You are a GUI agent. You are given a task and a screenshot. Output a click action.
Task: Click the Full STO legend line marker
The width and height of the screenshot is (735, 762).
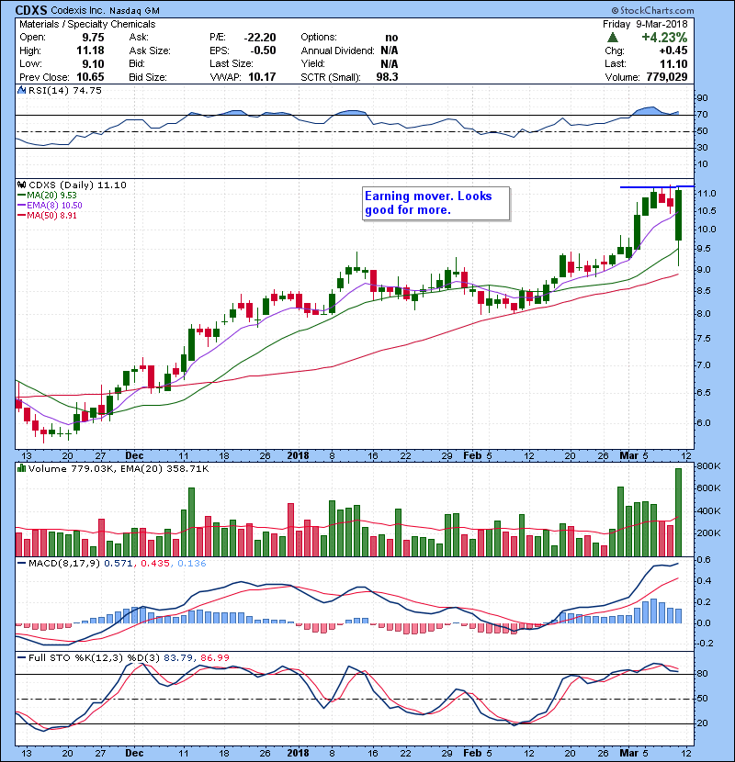pos(22,658)
